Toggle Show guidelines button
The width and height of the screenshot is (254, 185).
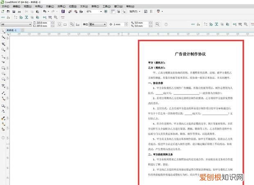click(x=124, y=12)
